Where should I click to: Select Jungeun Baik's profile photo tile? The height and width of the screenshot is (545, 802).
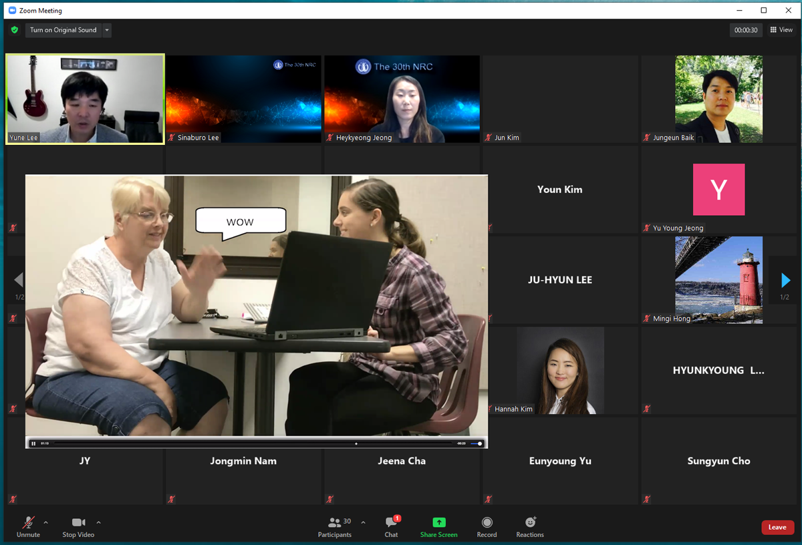pos(718,99)
